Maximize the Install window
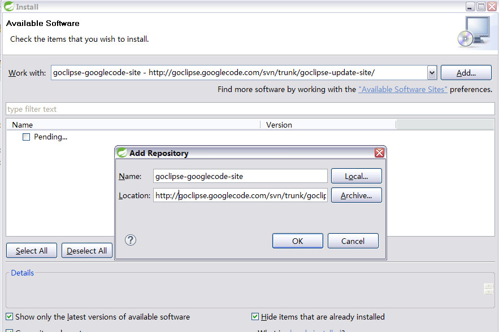The height and width of the screenshot is (332, 499). point(481,6)
